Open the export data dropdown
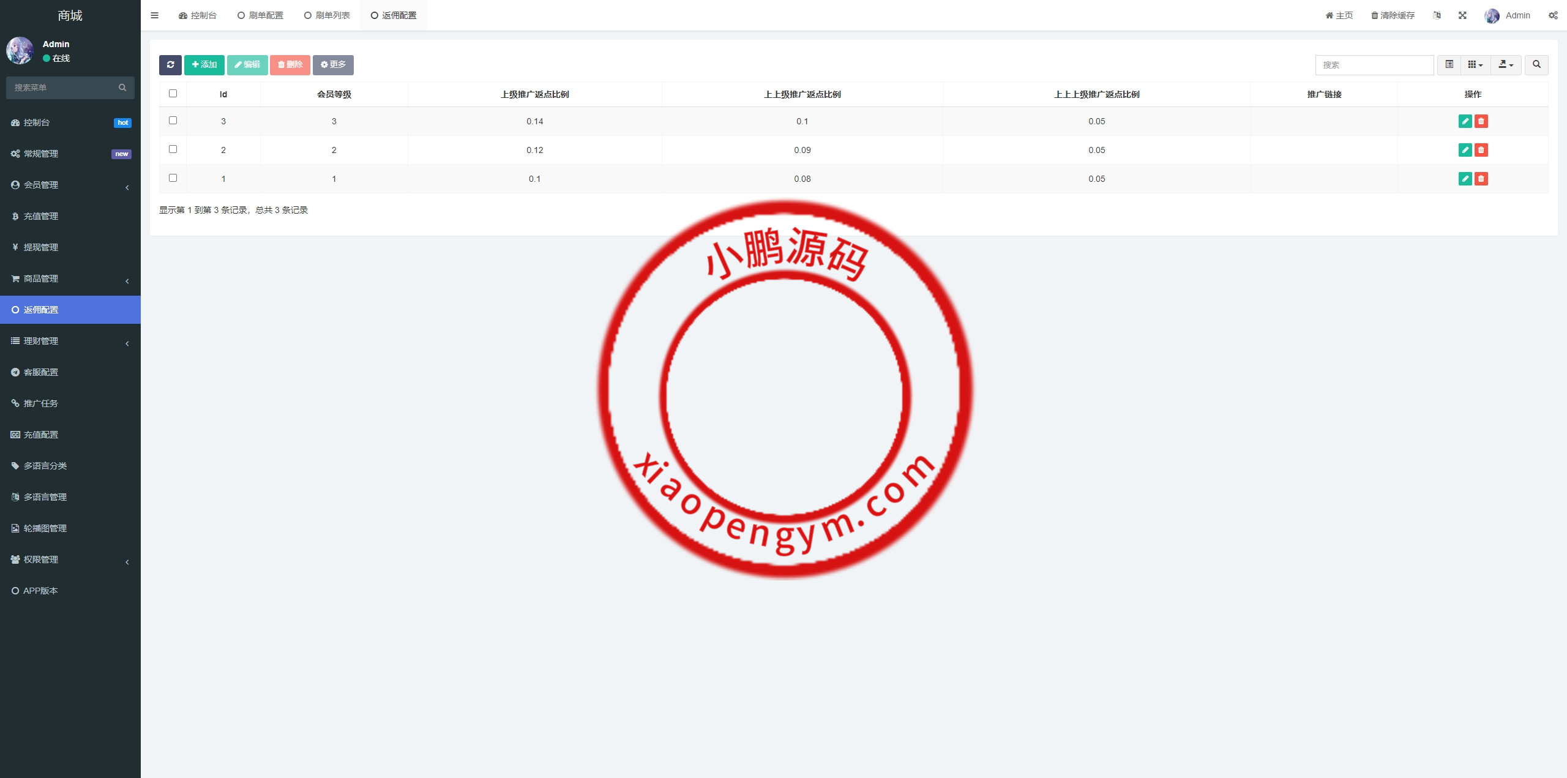Image resolution: width=1567 pixels, height=778 pixels. point(1506,65)
